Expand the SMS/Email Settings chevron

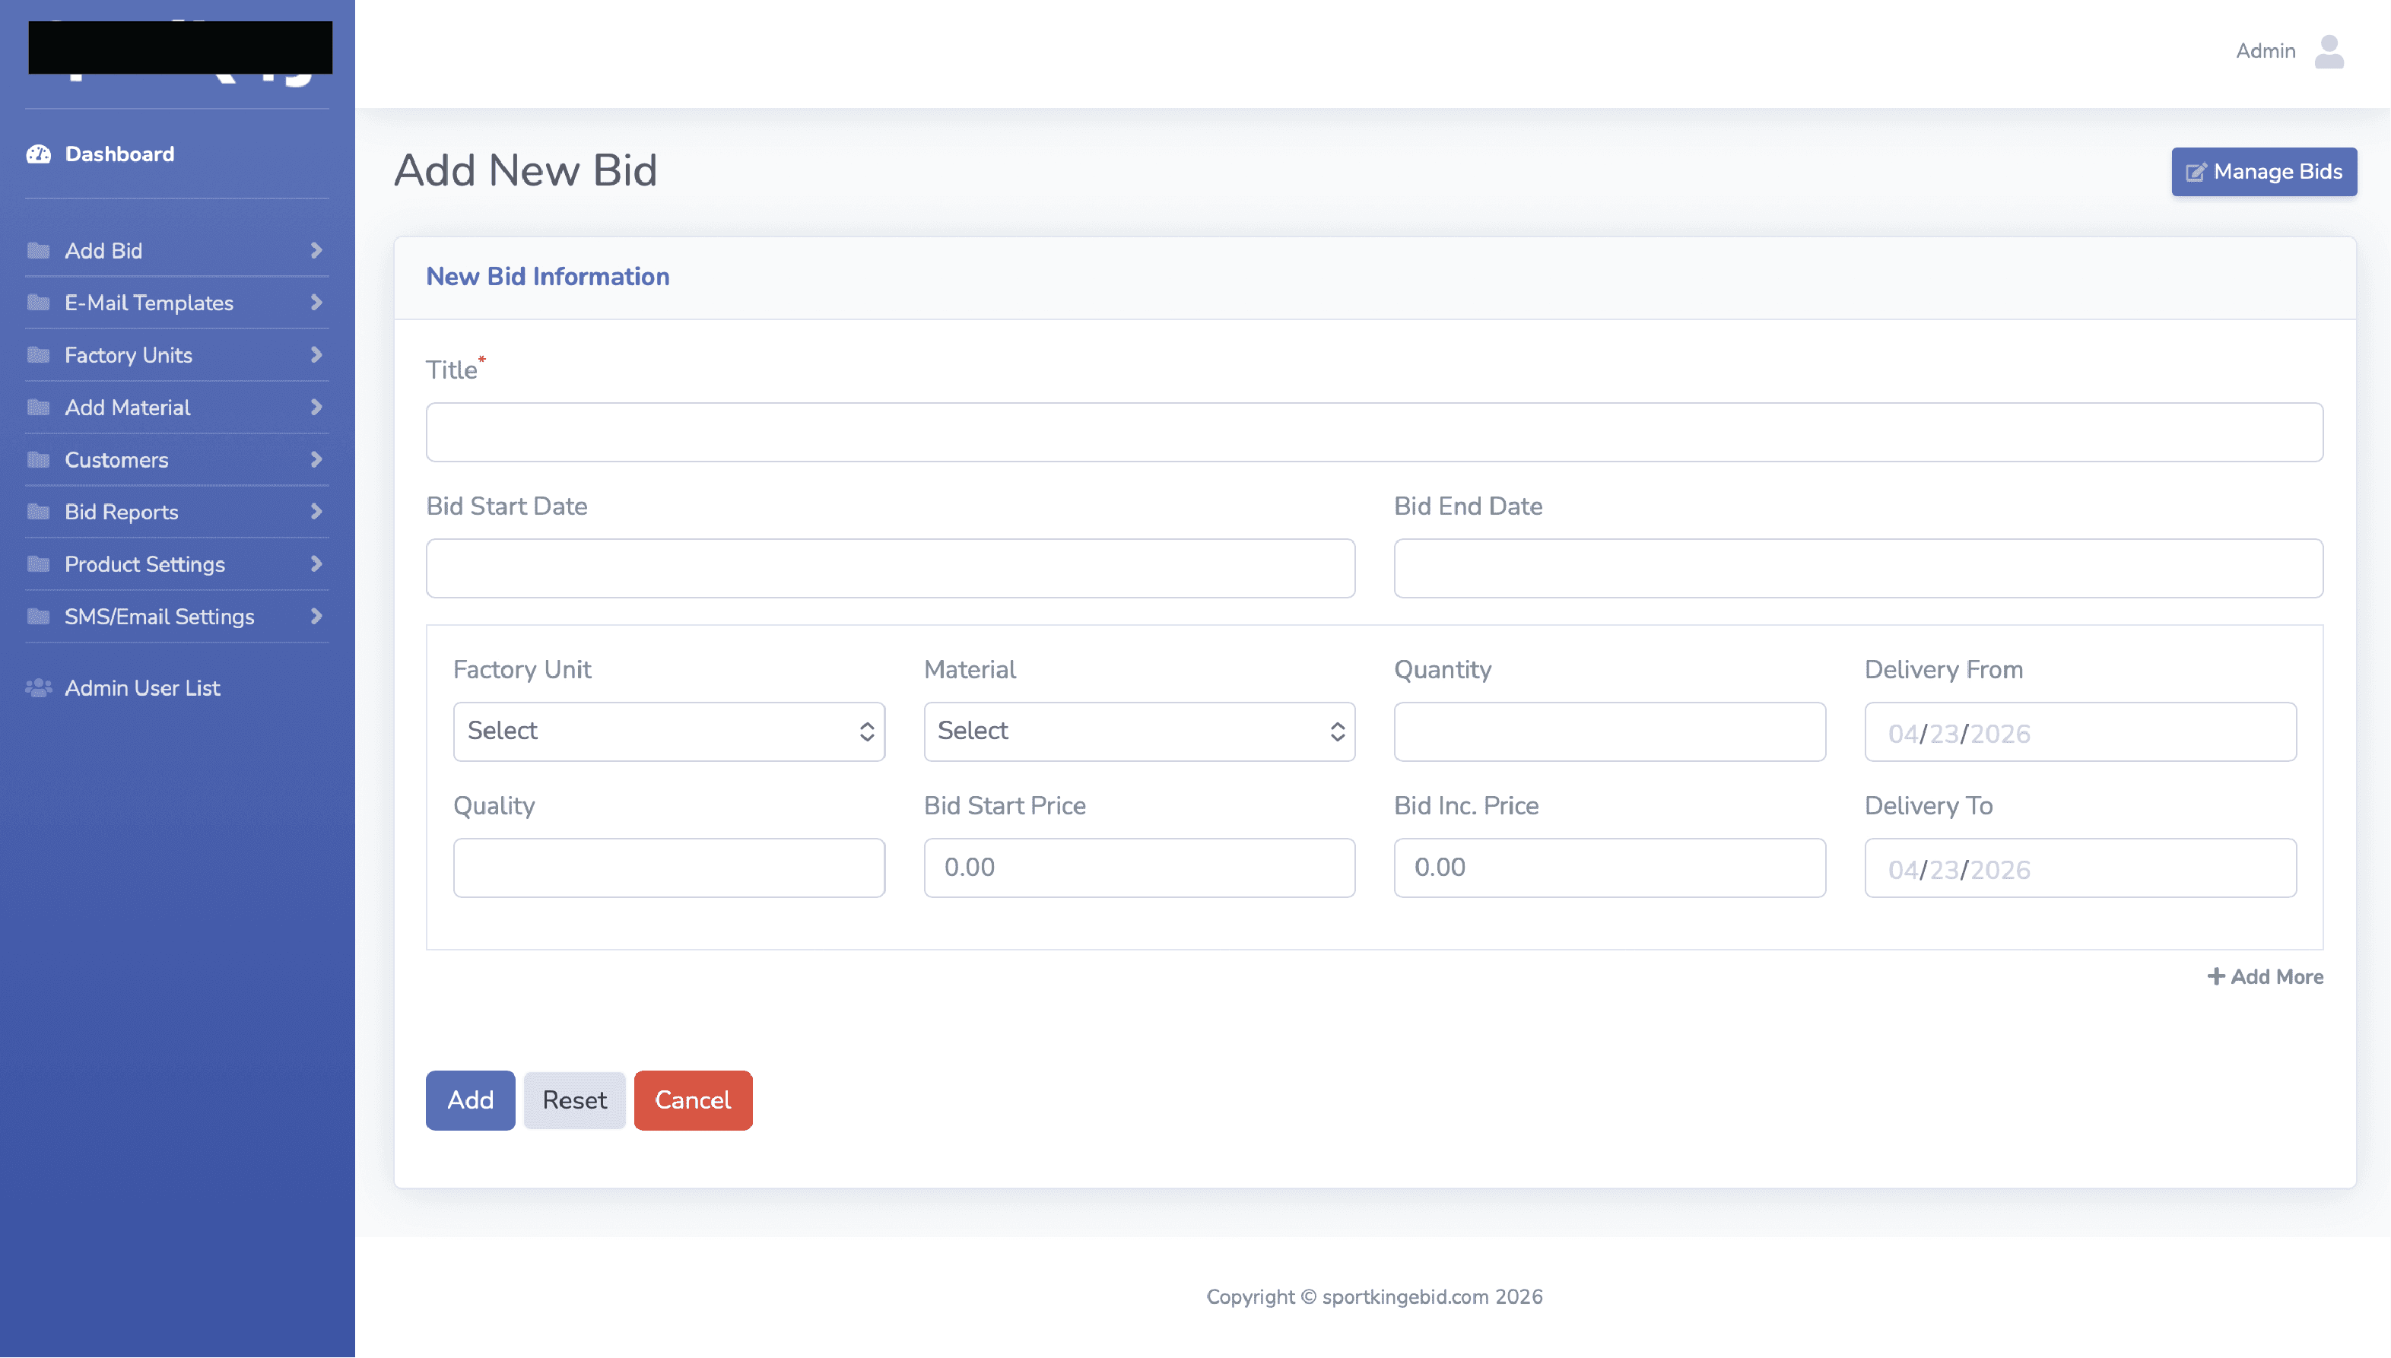316,616
